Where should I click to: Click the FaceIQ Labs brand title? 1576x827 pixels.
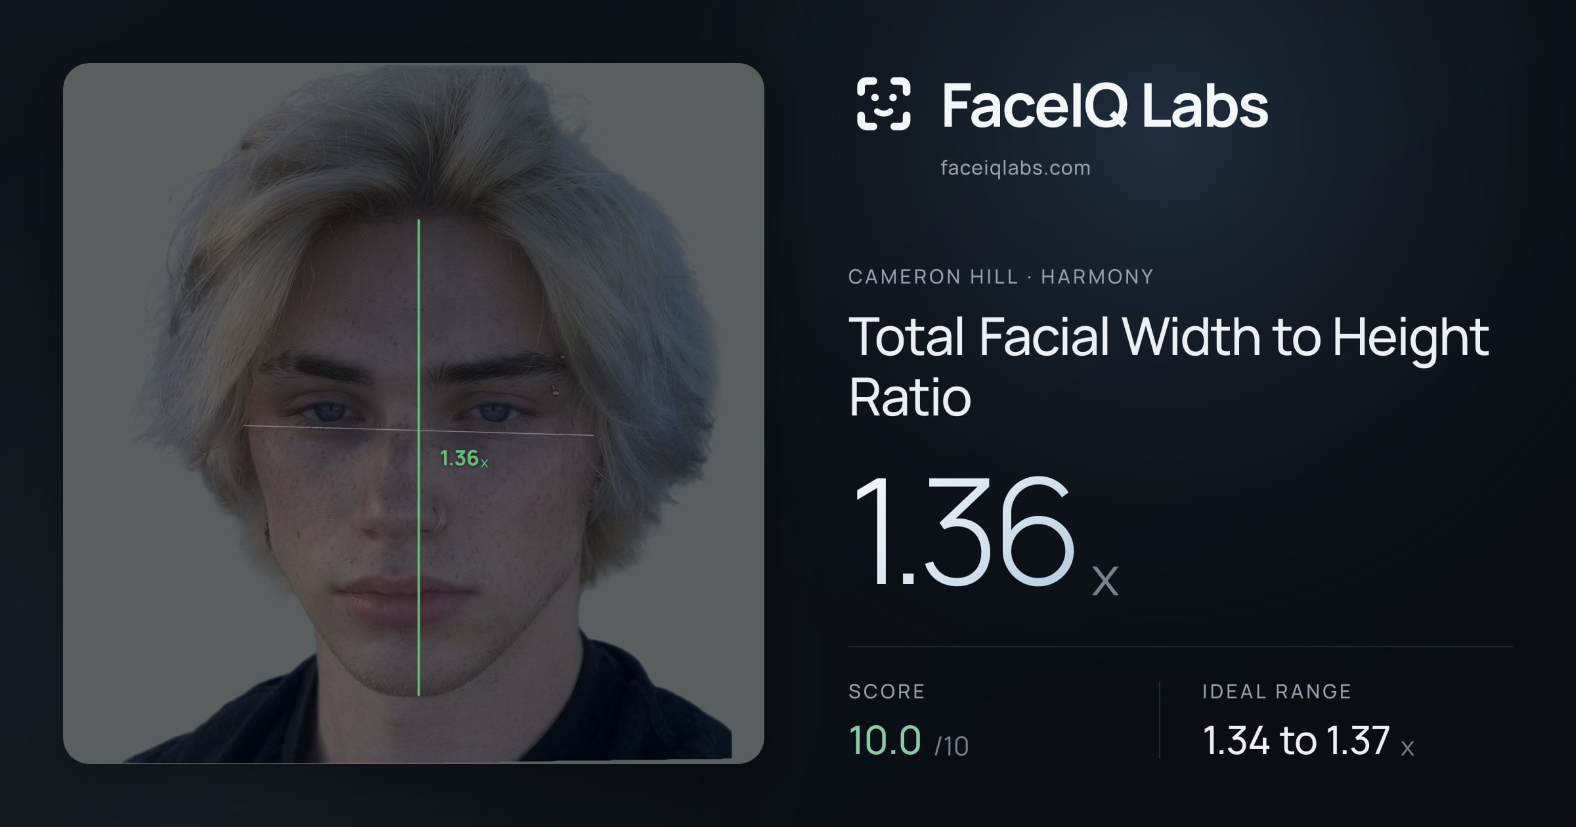point(1105,105)
